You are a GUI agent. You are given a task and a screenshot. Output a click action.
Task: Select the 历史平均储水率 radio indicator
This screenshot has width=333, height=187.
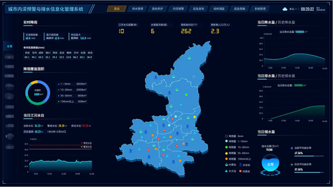coord(291,164)
